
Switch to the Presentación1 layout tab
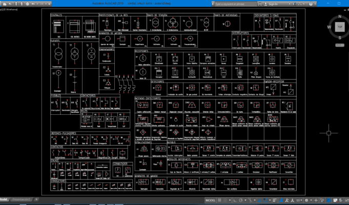tap(22, 199)
